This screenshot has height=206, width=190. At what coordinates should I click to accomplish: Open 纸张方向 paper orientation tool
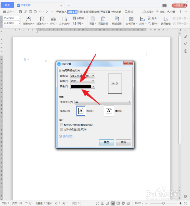coord(28,21)
